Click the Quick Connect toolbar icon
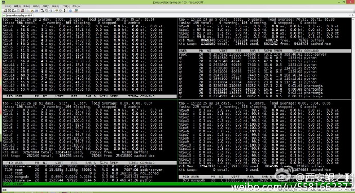 [x=9, y=11]
